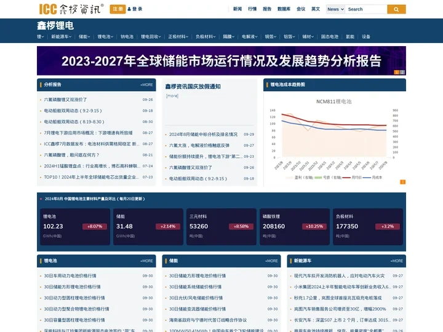Expand the 隔膜 navigation dropdown
The height and width of the screenshot is (332, 443).
[x=229, y=37]
